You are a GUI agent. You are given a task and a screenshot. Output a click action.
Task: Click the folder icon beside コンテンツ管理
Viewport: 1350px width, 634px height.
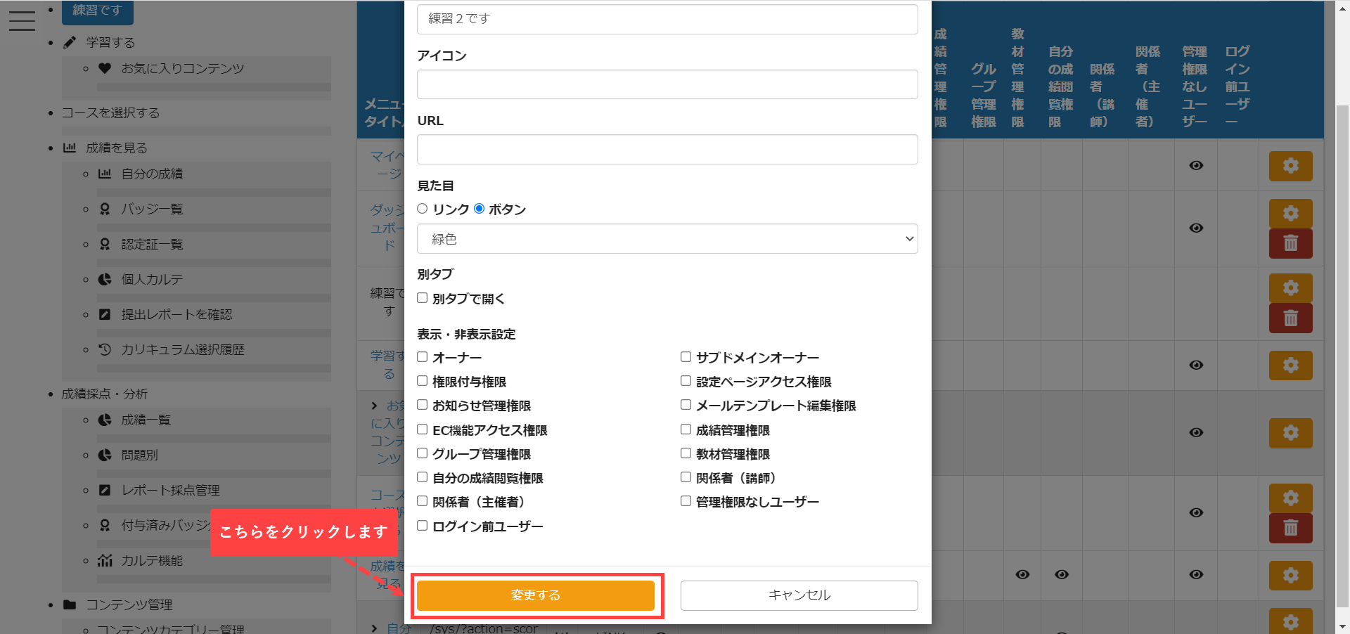click(70, 604)
